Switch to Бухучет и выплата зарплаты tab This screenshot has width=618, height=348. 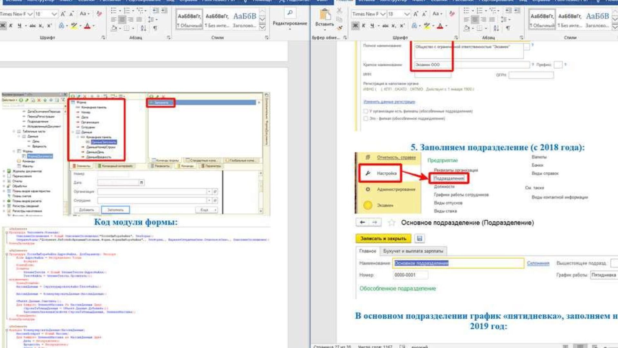pyautogui.click(x=413, y=251)
